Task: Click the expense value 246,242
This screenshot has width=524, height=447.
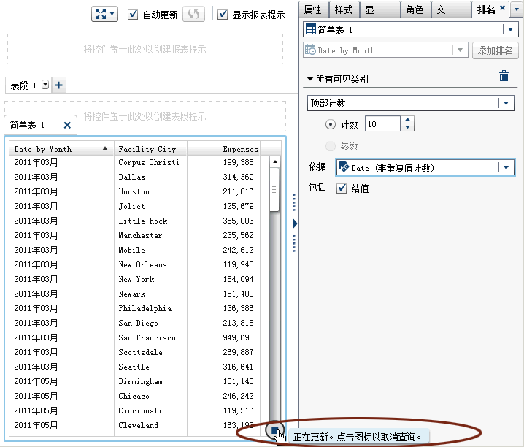Action: click(x=238, y=396)
